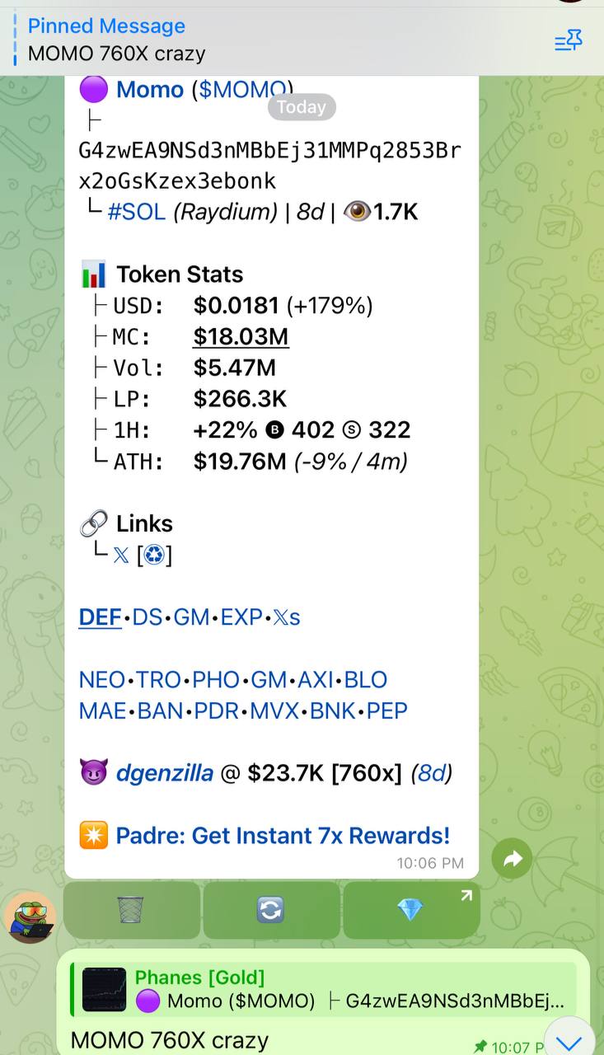This screenshot has height=1055, width=604.
Task: Open the $MOMO ticker link
Action: [x=242, y=89]
